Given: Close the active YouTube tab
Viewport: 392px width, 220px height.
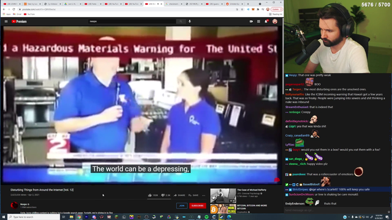Looking at the screenshot, I should point(162,4).
